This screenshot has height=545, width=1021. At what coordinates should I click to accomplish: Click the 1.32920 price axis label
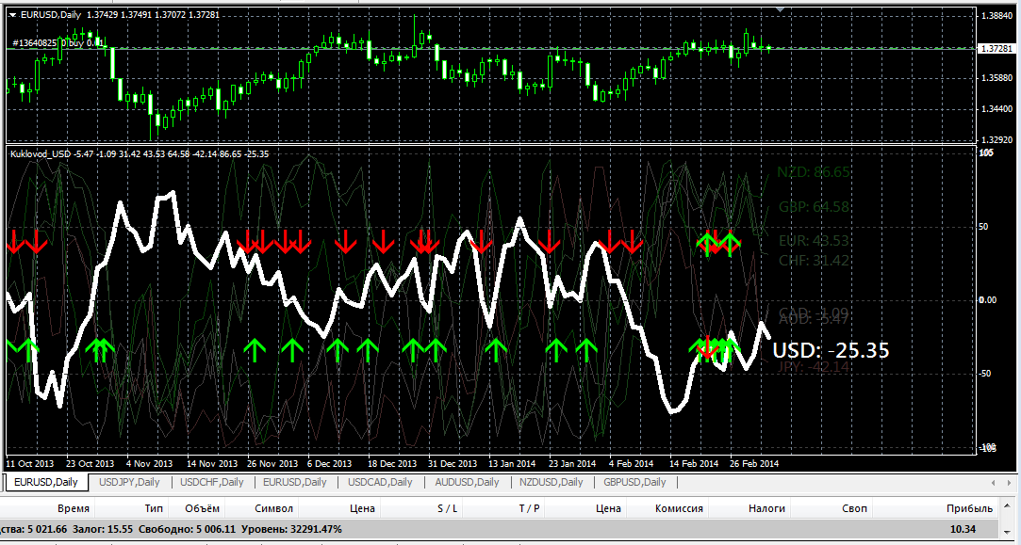[996, 140]
